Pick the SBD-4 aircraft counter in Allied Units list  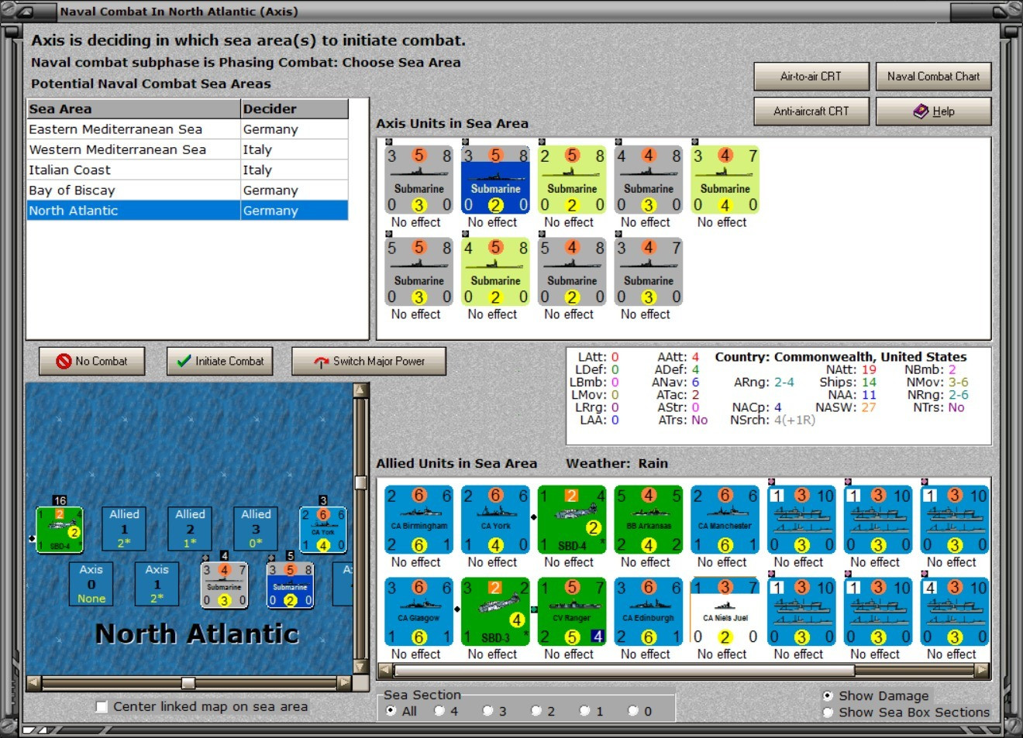(573, 520)
